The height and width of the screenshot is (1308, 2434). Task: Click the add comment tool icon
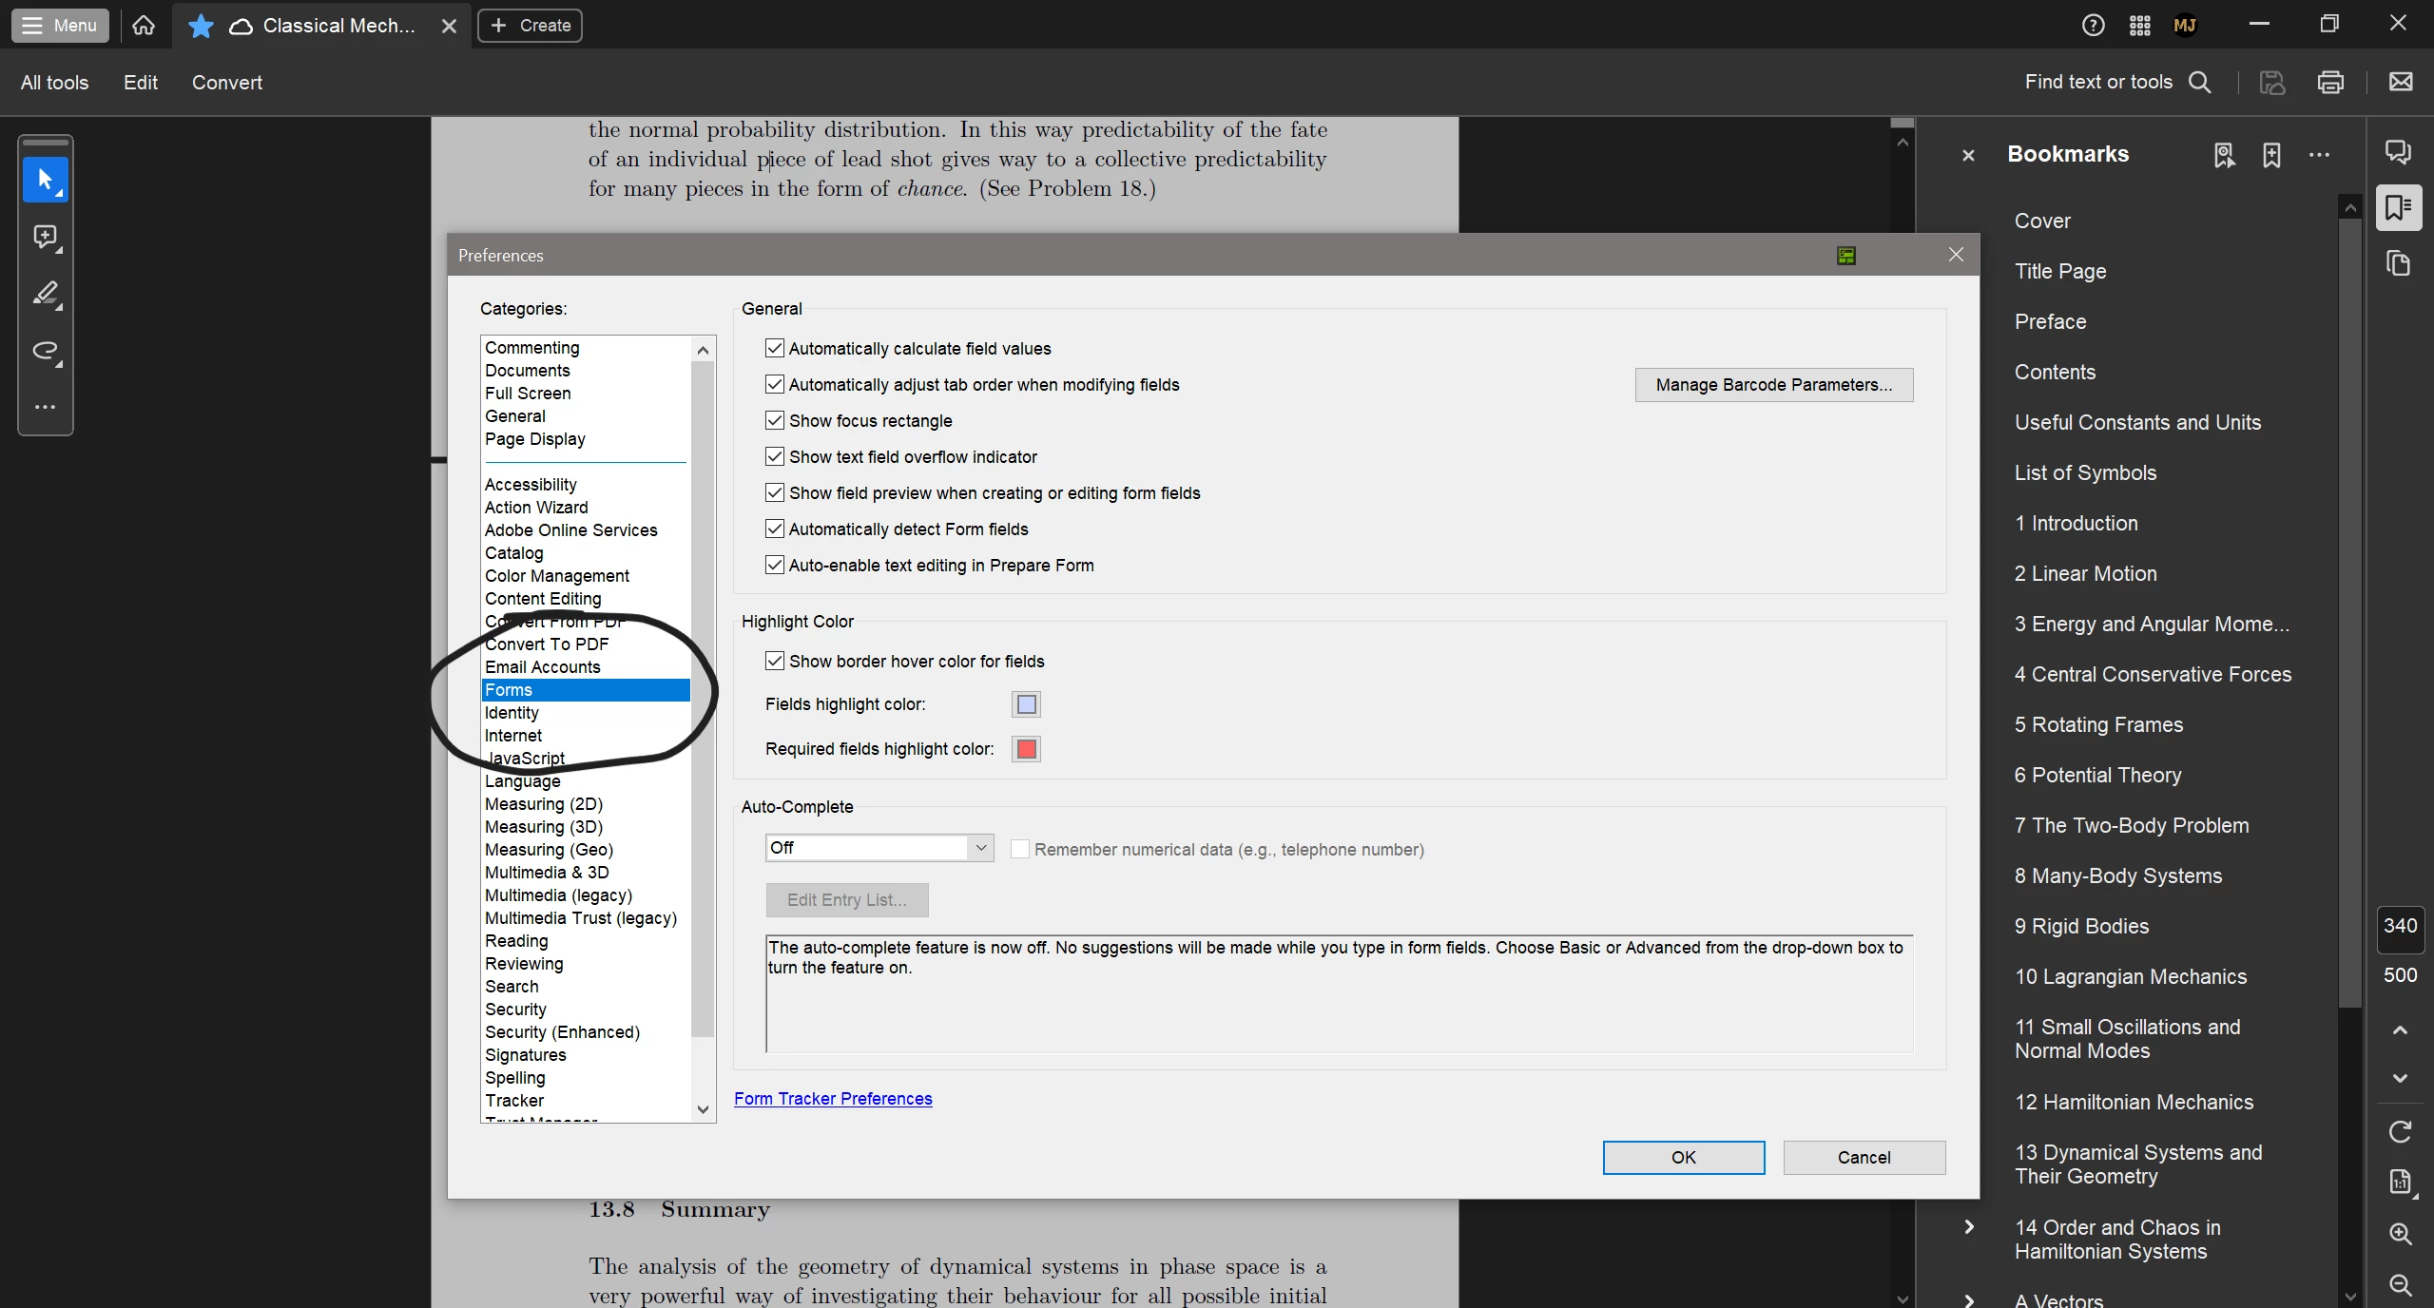pos(45,237)
